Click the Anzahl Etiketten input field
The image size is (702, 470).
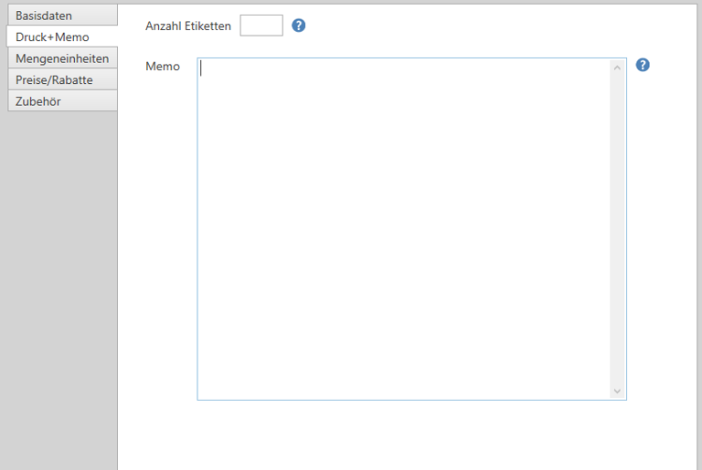point(261,26)
